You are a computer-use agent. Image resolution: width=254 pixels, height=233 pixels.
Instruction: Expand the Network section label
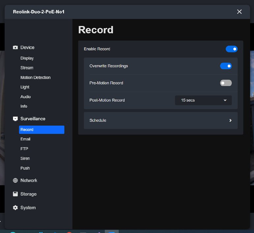(x=29, y=180)
